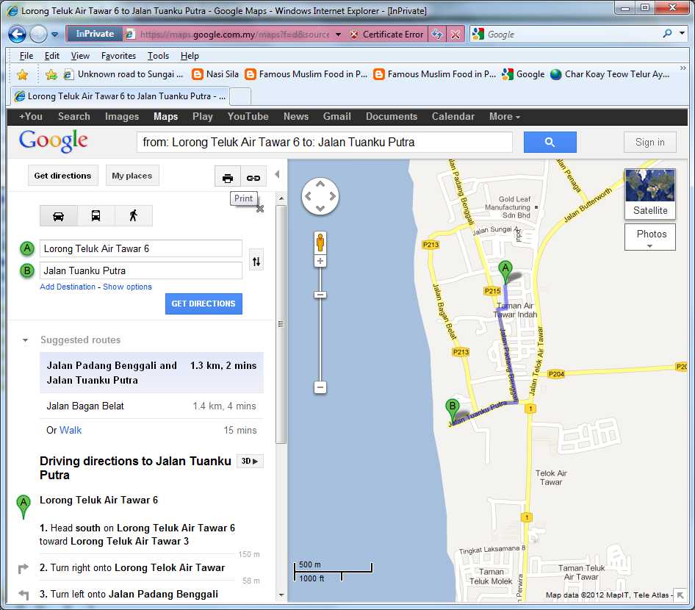Click the Link sharing icon beside Print
Image resolution: width=695 pixels, height=610 pixels.
[253, 176]
